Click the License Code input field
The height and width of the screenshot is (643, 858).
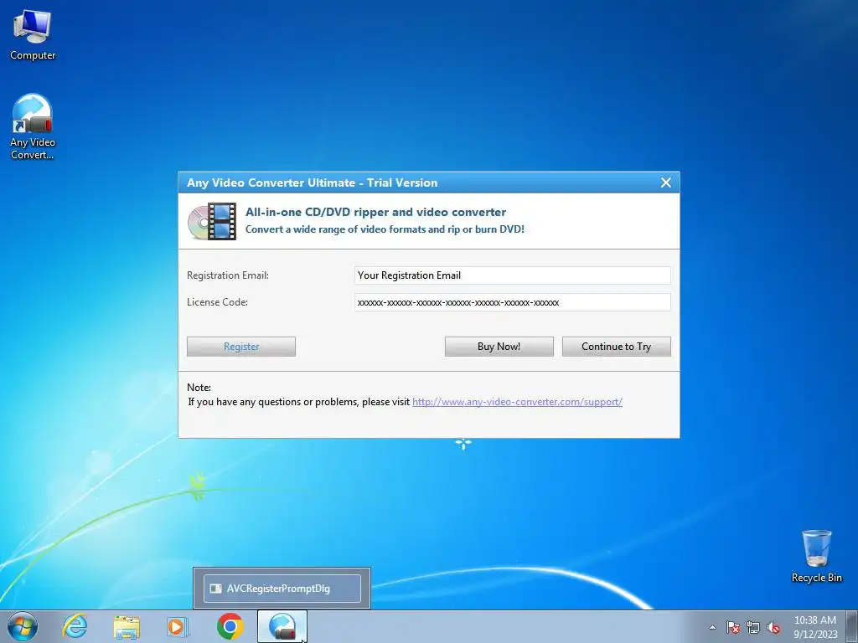512,302
